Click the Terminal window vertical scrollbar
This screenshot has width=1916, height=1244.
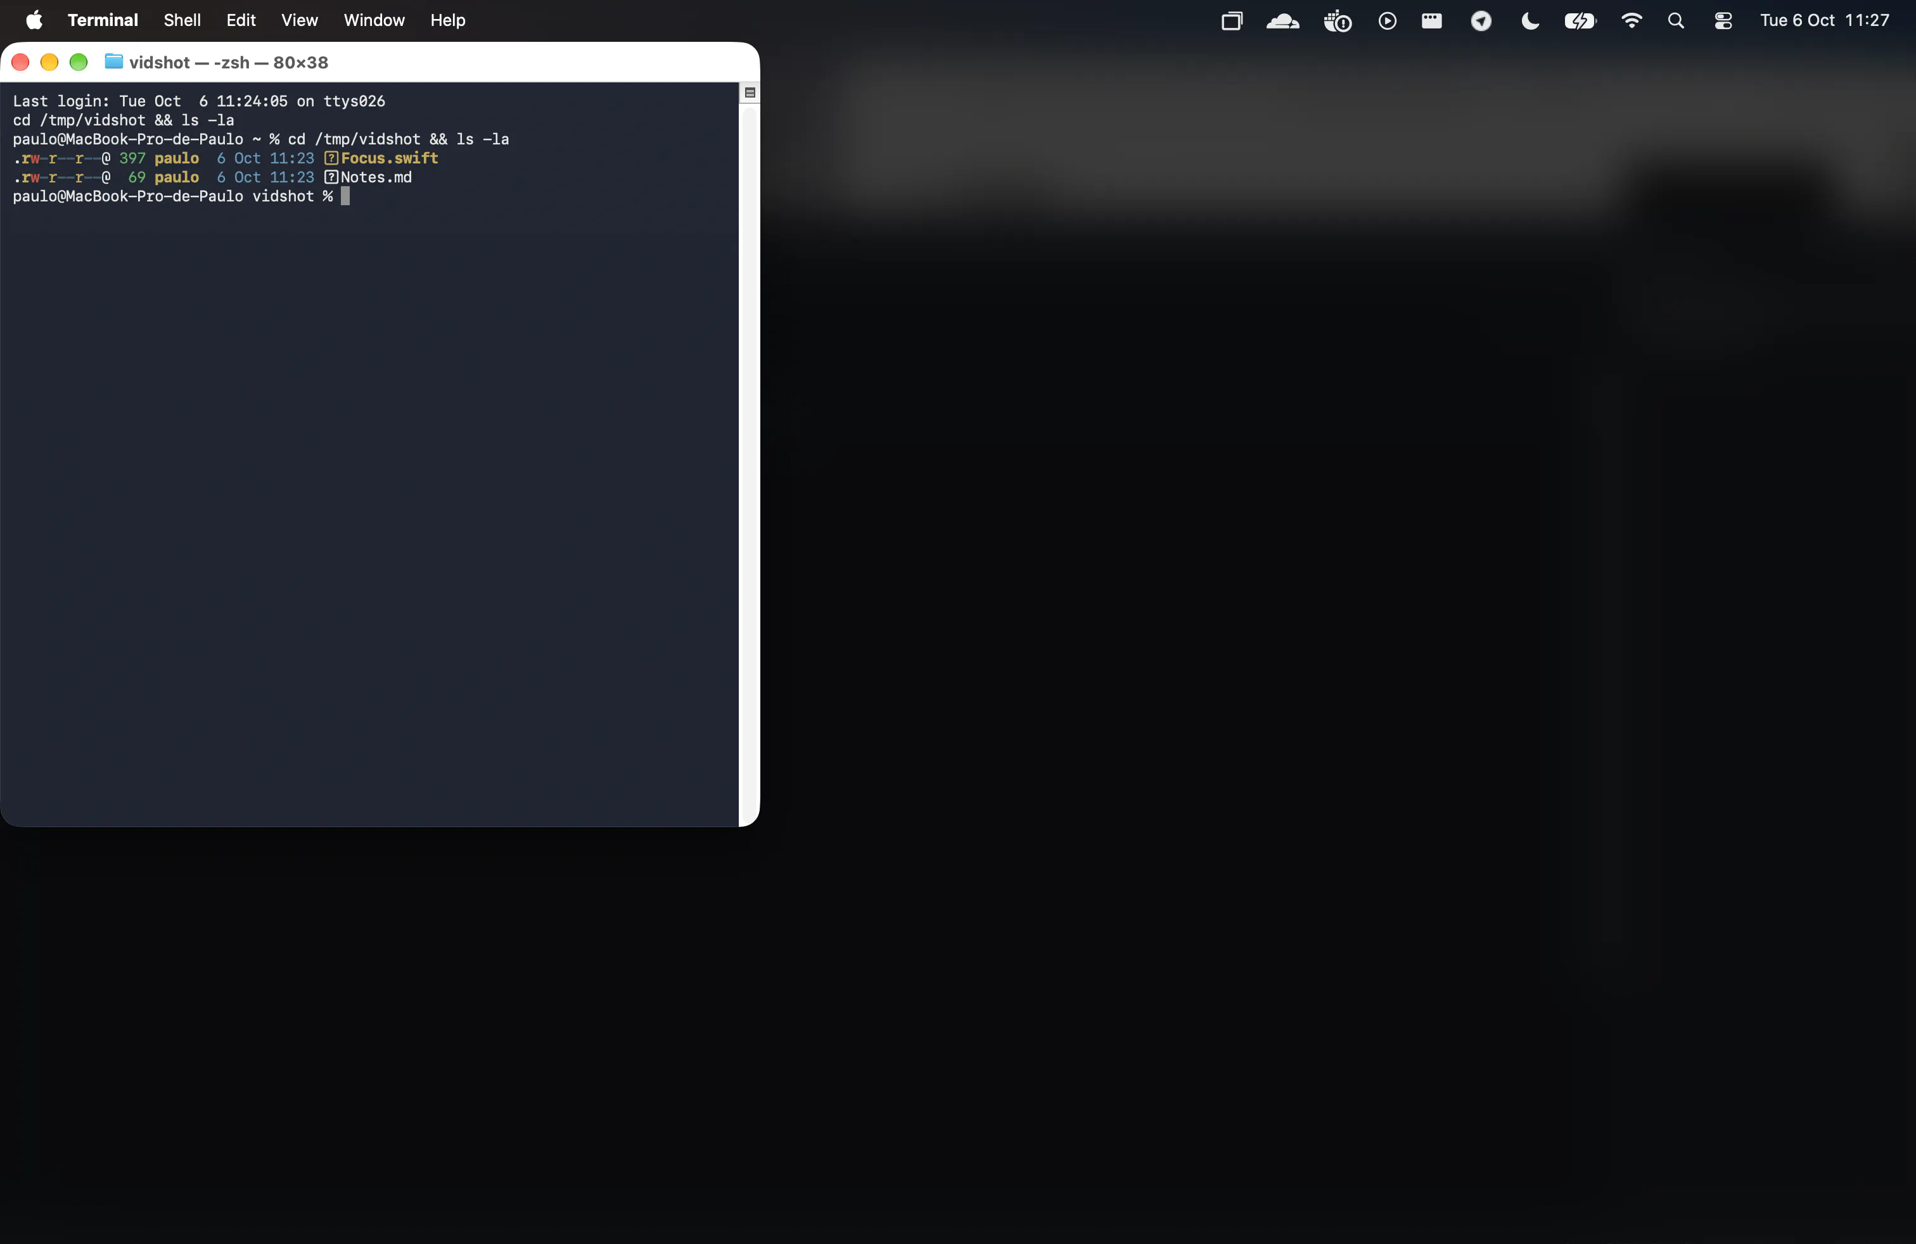(750, 464)
